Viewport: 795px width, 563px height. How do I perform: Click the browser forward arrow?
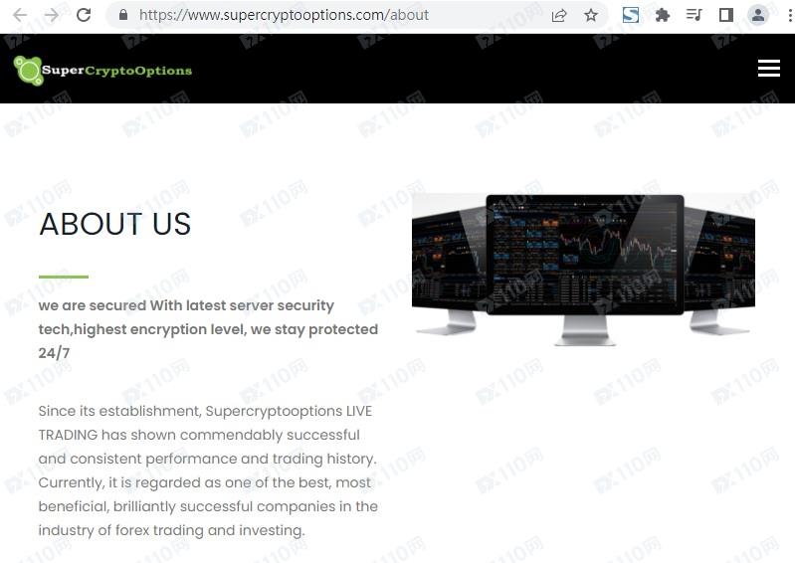click(51, 15)
